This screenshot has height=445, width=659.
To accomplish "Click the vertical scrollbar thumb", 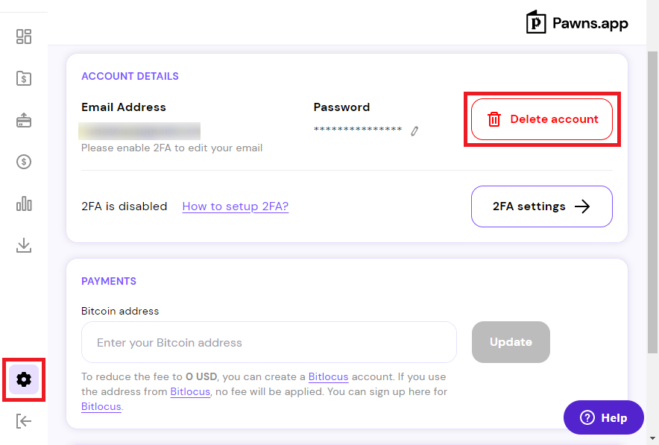I will (652, 202).
